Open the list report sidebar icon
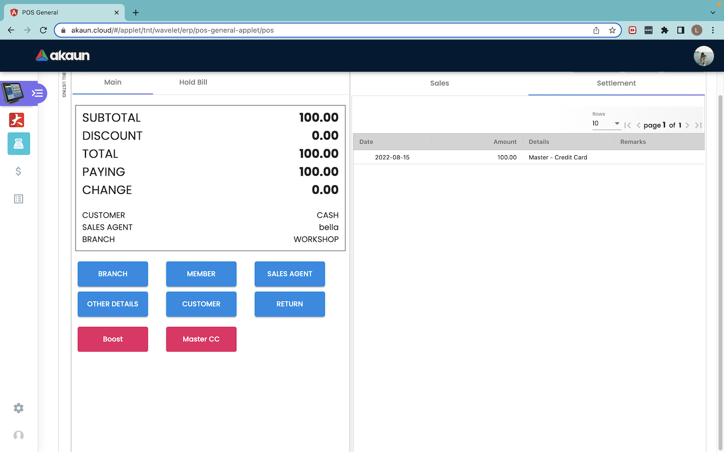The image size is (724, 452). (x=19, y=199)
